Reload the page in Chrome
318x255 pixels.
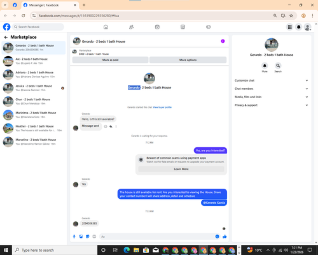pos(24,16)
